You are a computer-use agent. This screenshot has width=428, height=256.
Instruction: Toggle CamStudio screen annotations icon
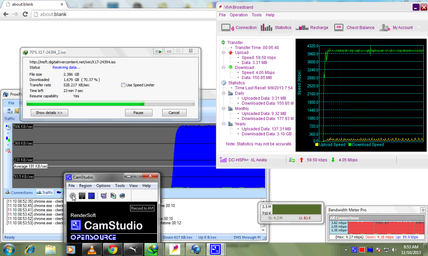tap(104, 196)
